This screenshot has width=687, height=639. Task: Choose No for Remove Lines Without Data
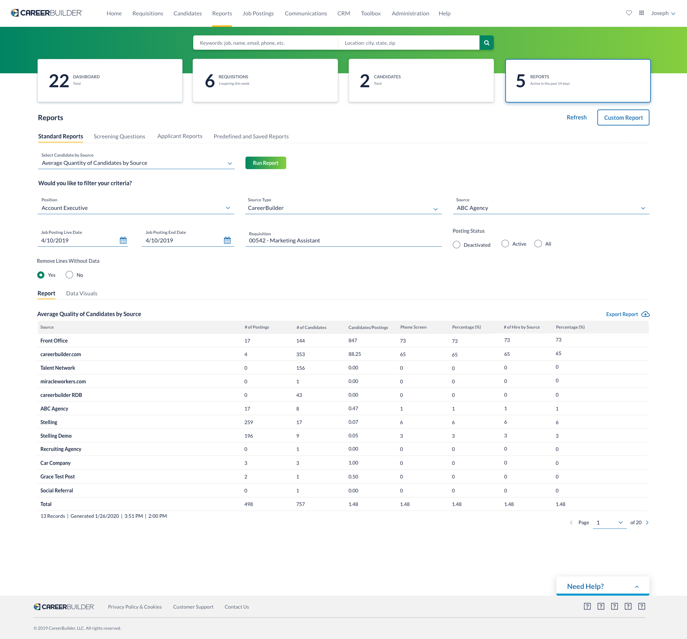tap(69, 275)
